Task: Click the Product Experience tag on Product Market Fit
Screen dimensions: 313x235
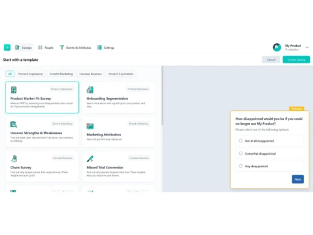Action: point(62,89)
